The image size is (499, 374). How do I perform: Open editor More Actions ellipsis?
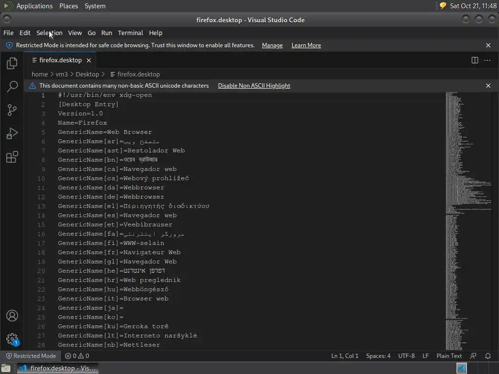tap(487, 60)
